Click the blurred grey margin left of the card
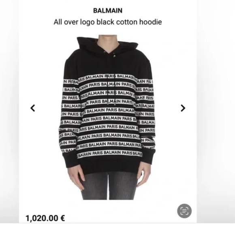The width and height of the screenshot is (235, 235). (x=9, y=111)
